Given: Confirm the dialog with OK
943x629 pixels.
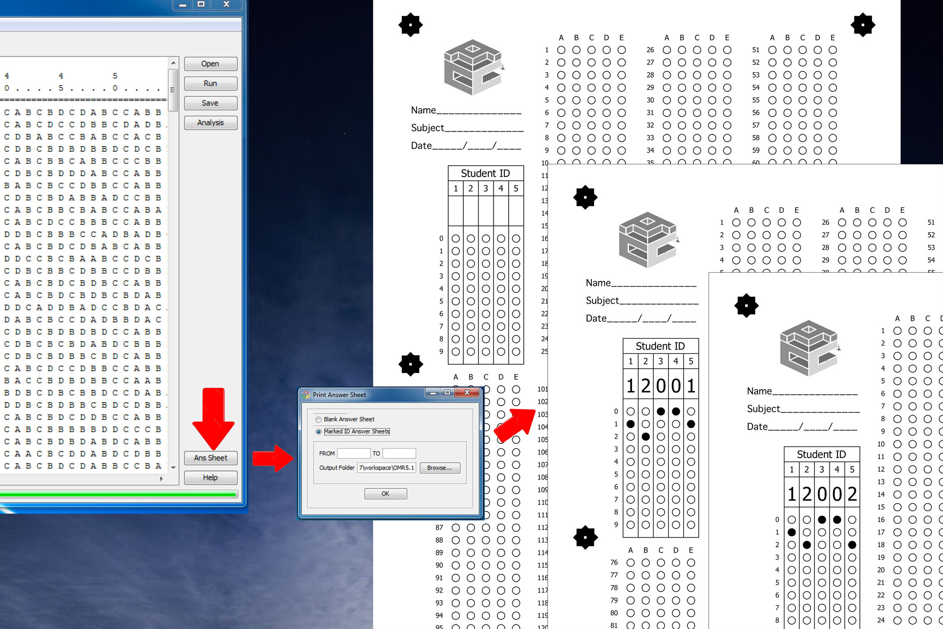Looking at the screenshot, I should coord(385,494).
